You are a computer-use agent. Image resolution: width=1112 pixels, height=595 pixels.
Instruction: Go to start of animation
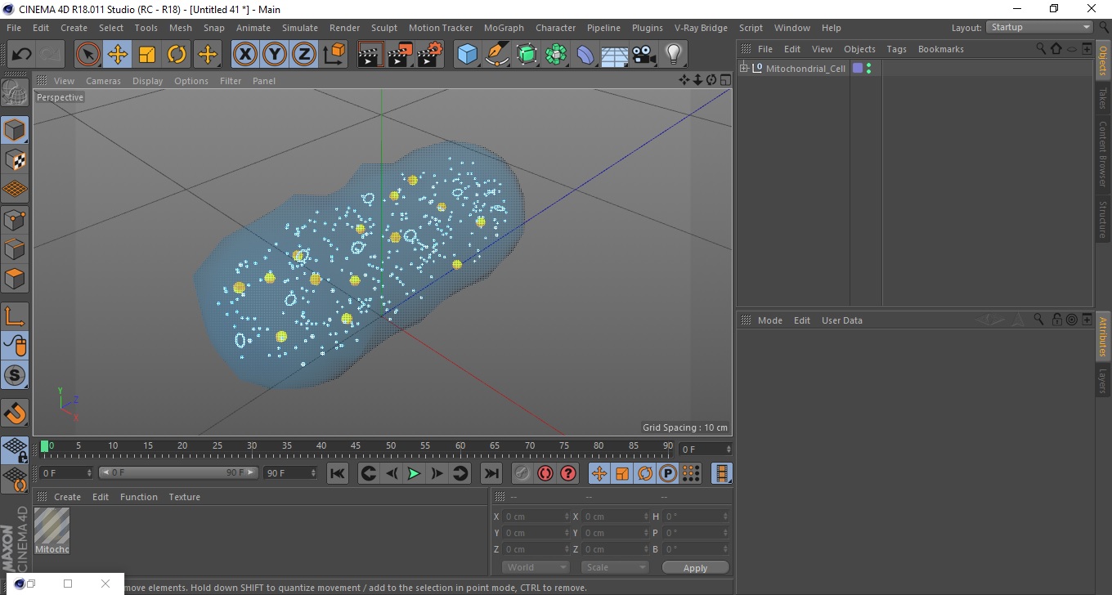click(338, 473)
